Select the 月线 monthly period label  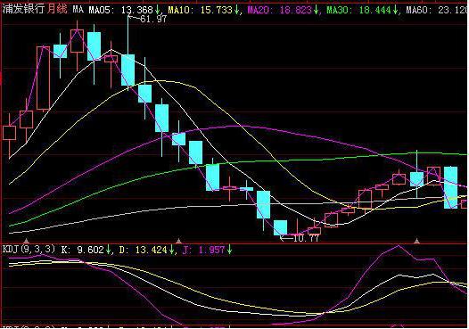(57, 9)
